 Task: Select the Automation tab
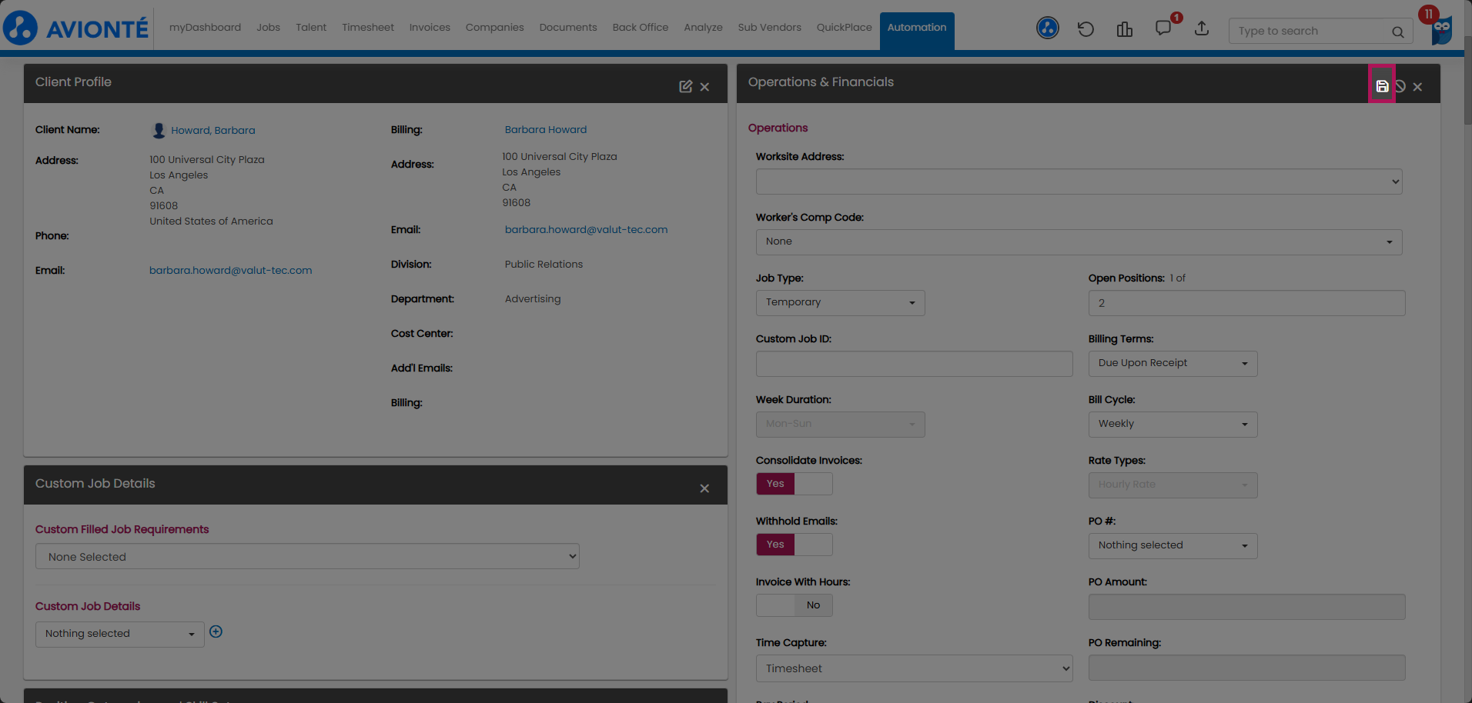(x=917, y=31)
